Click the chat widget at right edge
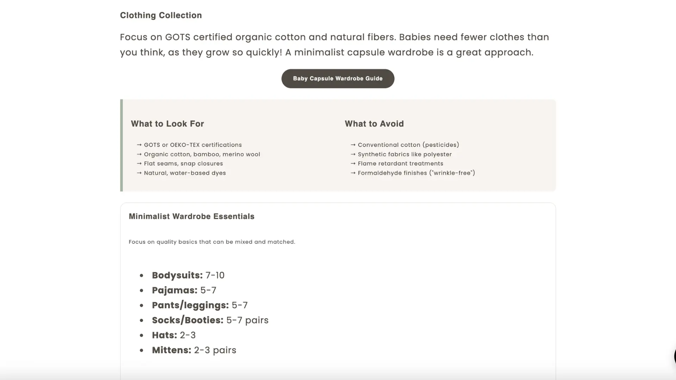The height and width of the screenshot is (380, 676). 674,356
